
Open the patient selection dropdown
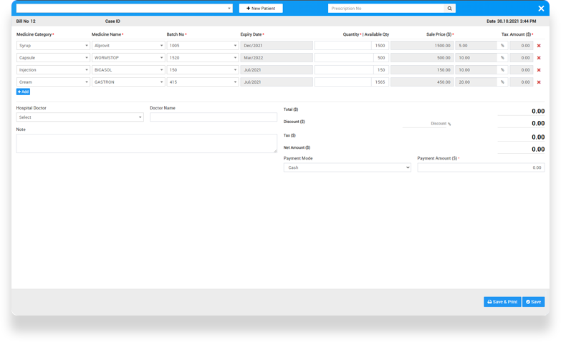pyautogui.click(x=124, y=9)
